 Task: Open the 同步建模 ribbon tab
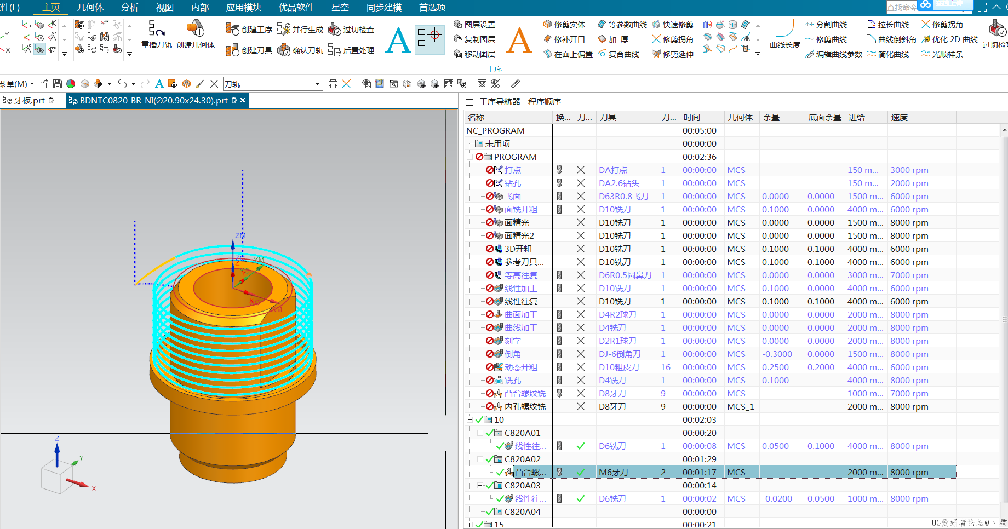[x=384, y=7]
